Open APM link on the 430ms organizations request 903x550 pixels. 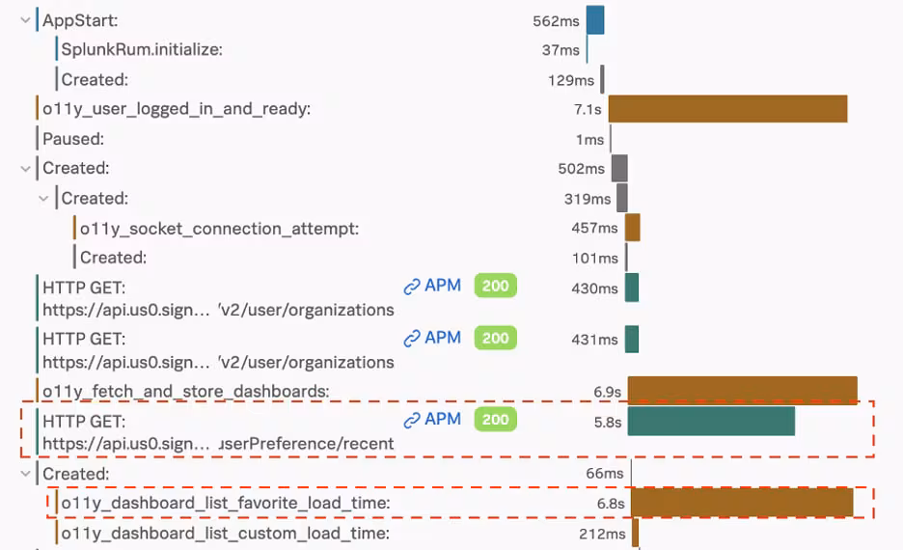[x=432, y=286]
